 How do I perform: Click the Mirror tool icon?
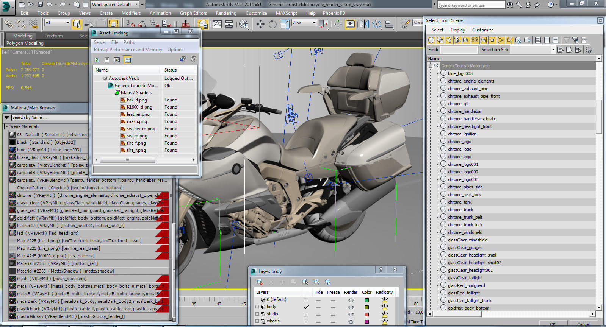coord(364,24)
